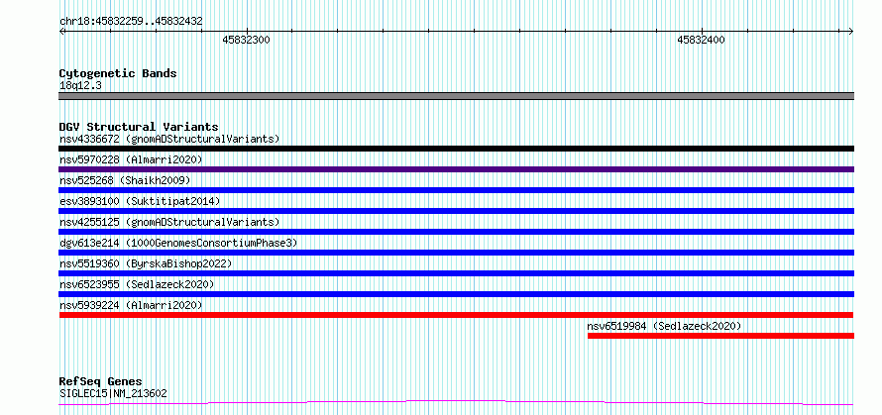Click the blue nsv4255125 variant bar

[456, 232]
